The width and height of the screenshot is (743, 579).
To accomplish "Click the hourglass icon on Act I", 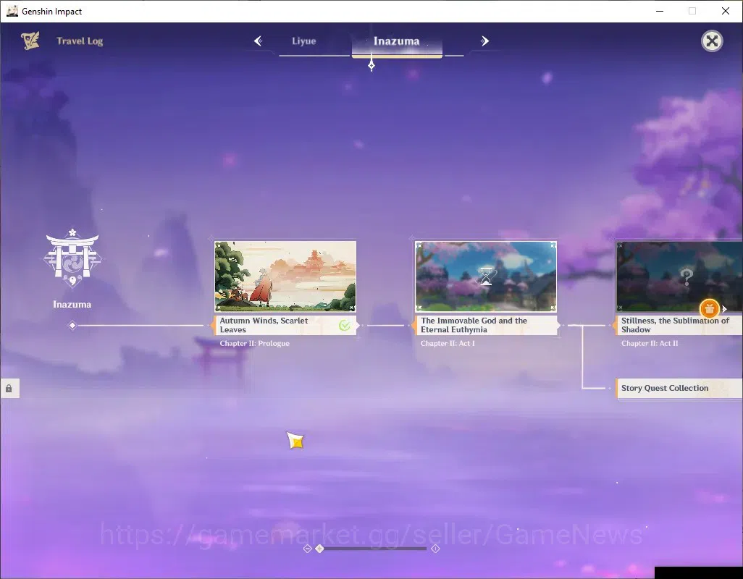I will [x=486, y=276].
